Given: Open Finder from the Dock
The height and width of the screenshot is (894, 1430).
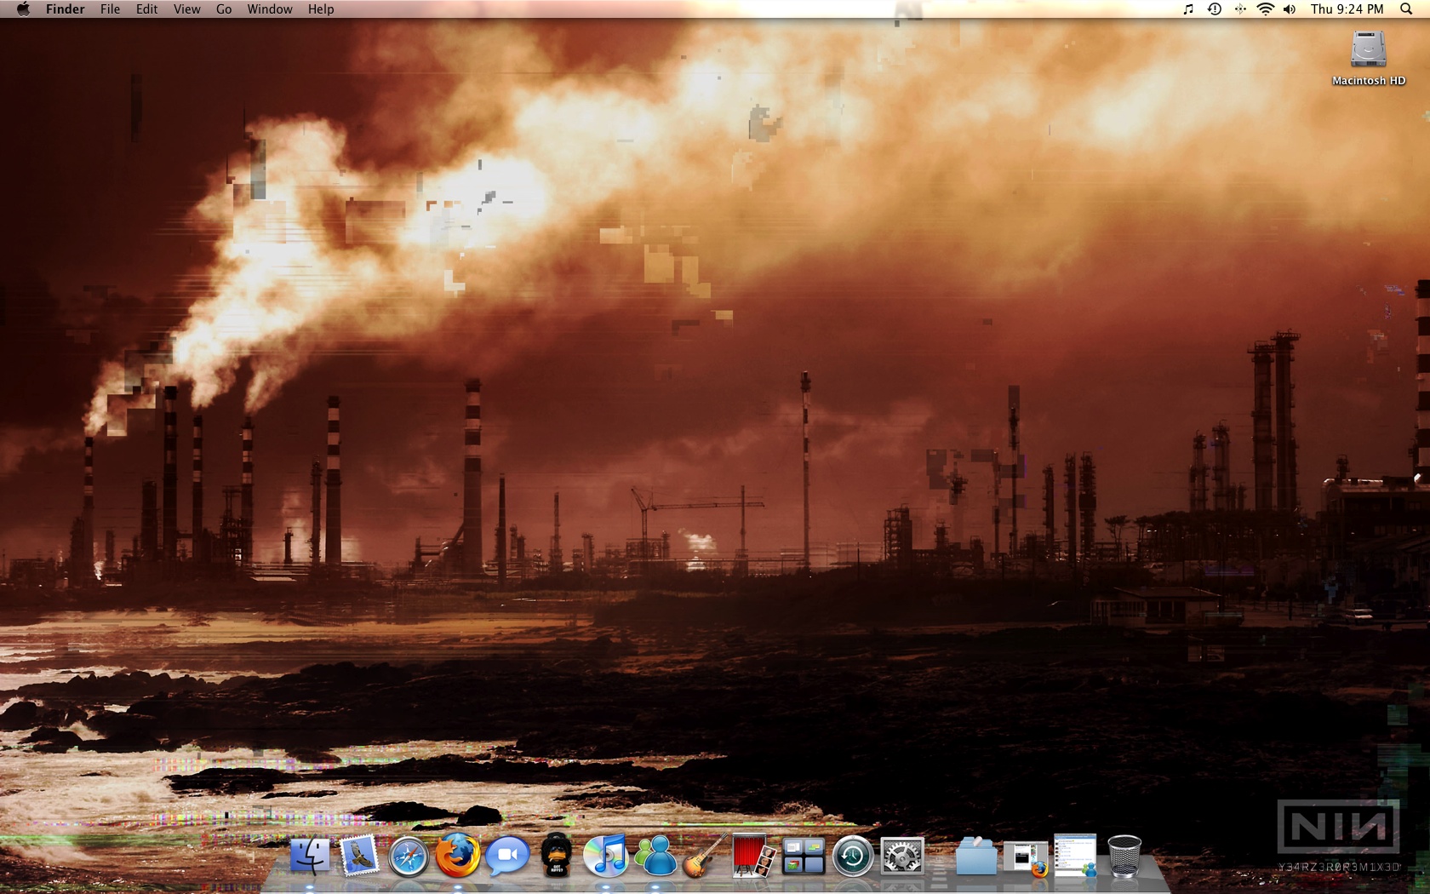Looking at the screenshot, I should pyautogui.click(x=310, y=856).
